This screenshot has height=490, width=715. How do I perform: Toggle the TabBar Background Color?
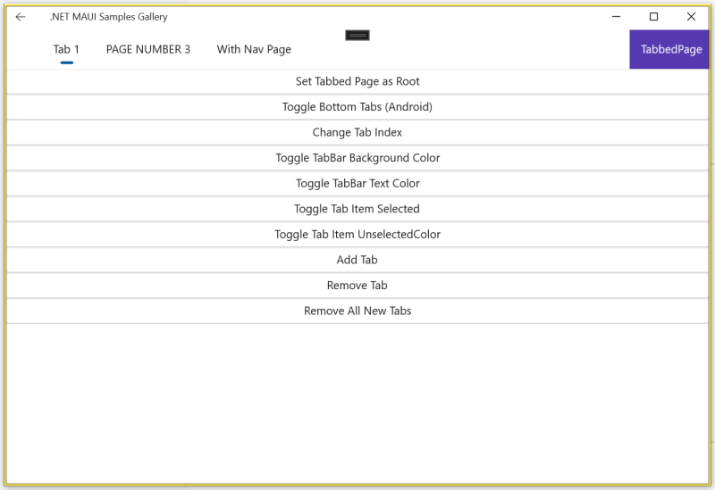pyautogui.click(x=357, y=158)
